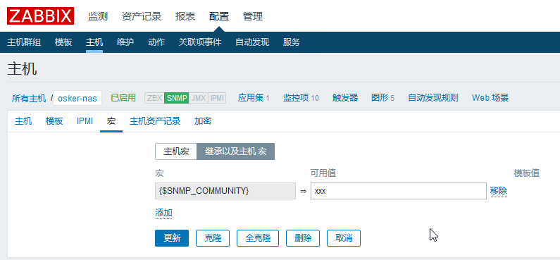Click the green SNMP availability badge
Screen dimensions: 560x260
[176, 98]
